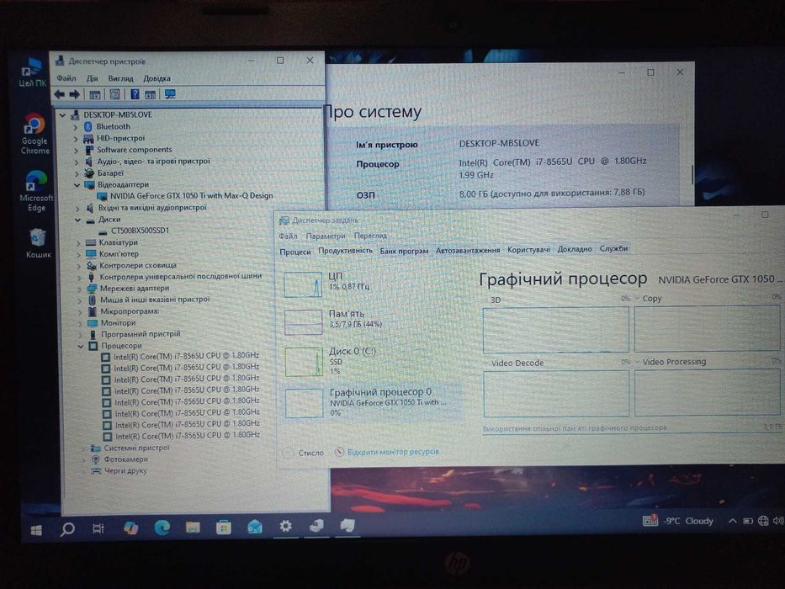Switch to Процеси tab in Task Manager

[294, 252]
